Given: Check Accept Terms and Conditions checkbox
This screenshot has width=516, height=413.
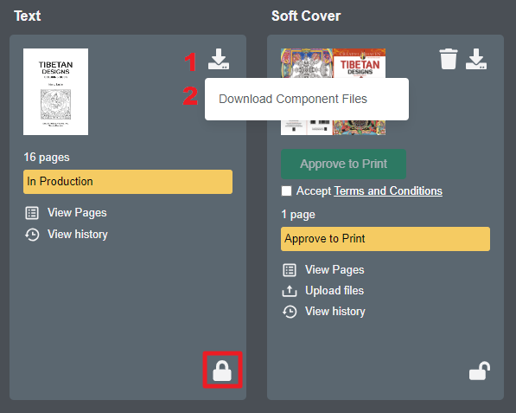Looking at the screenshot, I should pyautogui.click(x=286, y=190).
